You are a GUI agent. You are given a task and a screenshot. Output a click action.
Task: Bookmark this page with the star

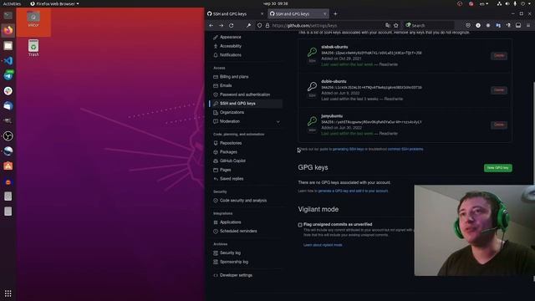[395, 26]
